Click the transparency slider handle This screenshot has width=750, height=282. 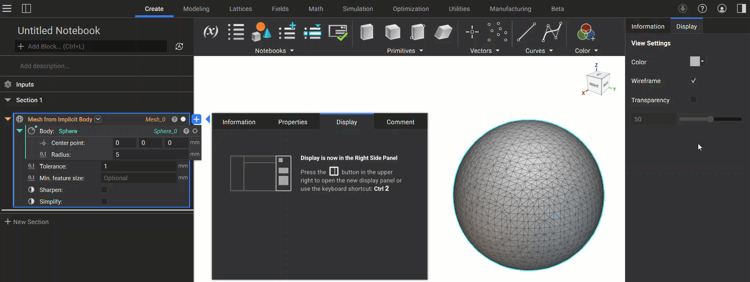click(710, 119)
